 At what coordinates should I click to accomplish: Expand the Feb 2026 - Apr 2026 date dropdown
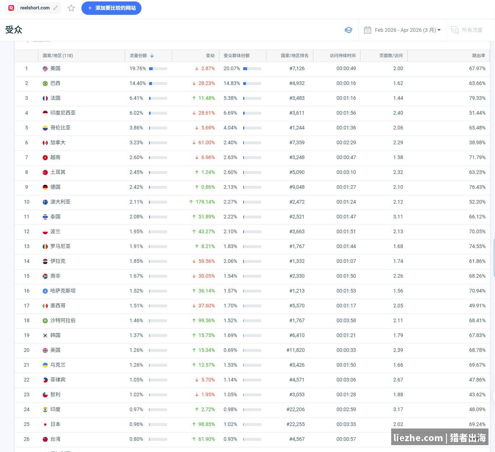(x=408, y=30)
